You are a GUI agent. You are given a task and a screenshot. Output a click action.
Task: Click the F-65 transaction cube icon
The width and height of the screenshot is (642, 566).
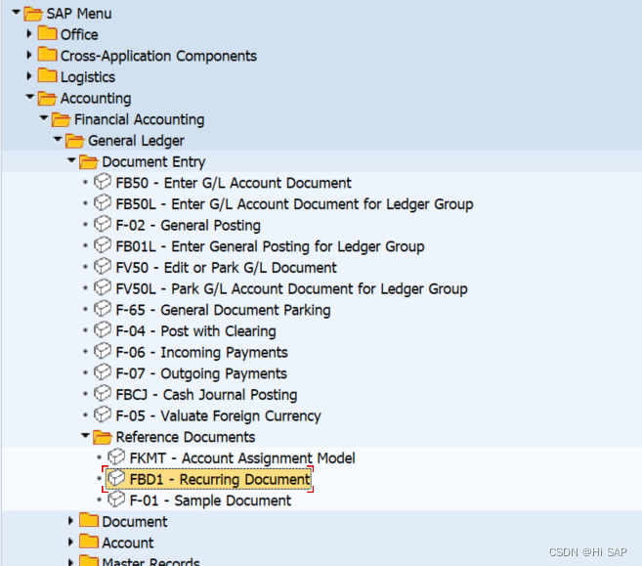click(103, 309)
